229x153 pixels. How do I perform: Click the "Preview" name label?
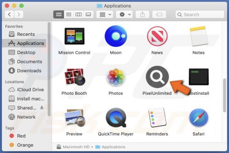[74, 134]
